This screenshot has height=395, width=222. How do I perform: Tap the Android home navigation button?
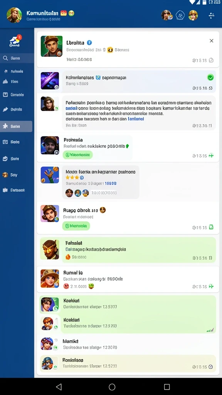(112, 387)
